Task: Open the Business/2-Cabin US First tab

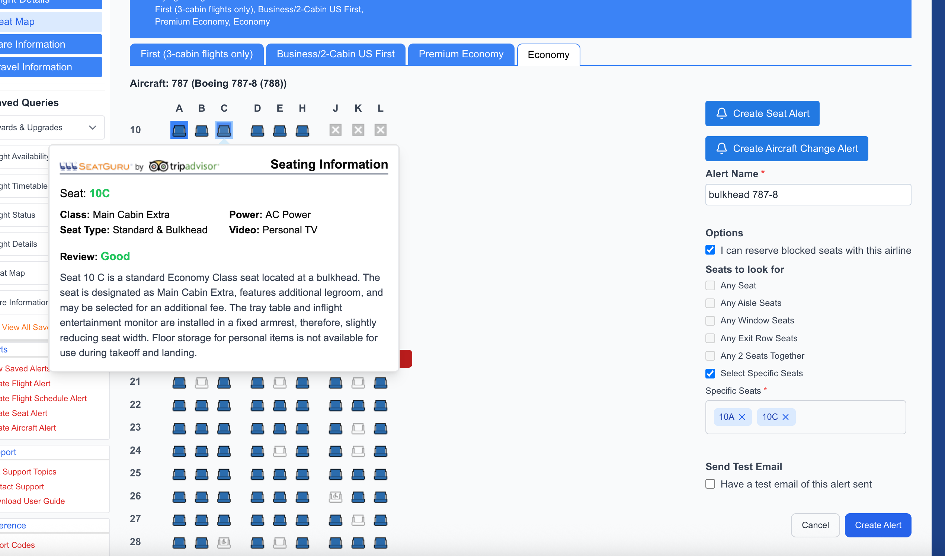Action: [x=336, y=54]
